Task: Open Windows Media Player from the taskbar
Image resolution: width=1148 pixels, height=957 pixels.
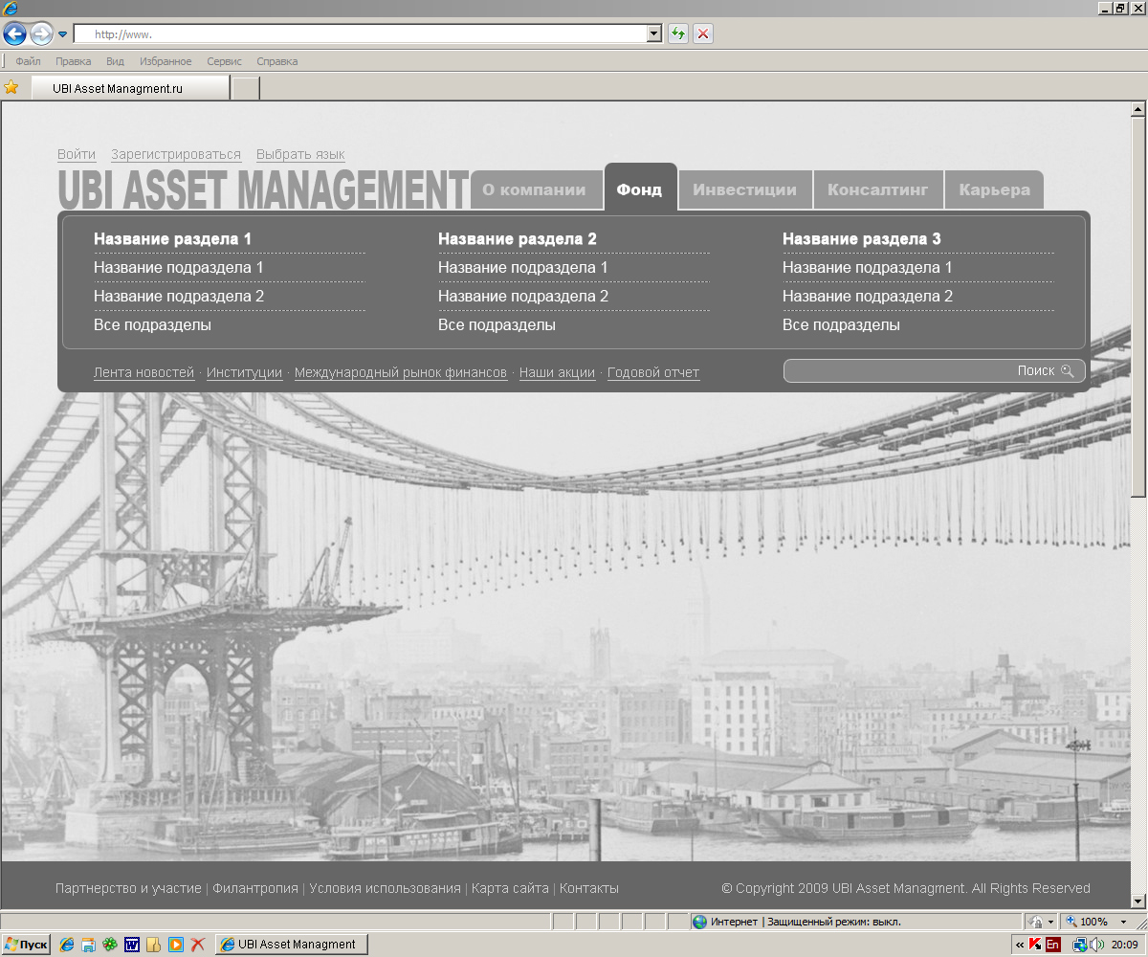Action: [x=176, y=945]
